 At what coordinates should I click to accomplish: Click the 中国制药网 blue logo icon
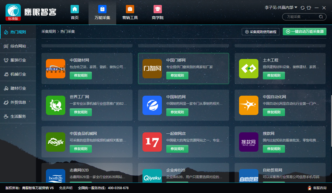point(152,105)
